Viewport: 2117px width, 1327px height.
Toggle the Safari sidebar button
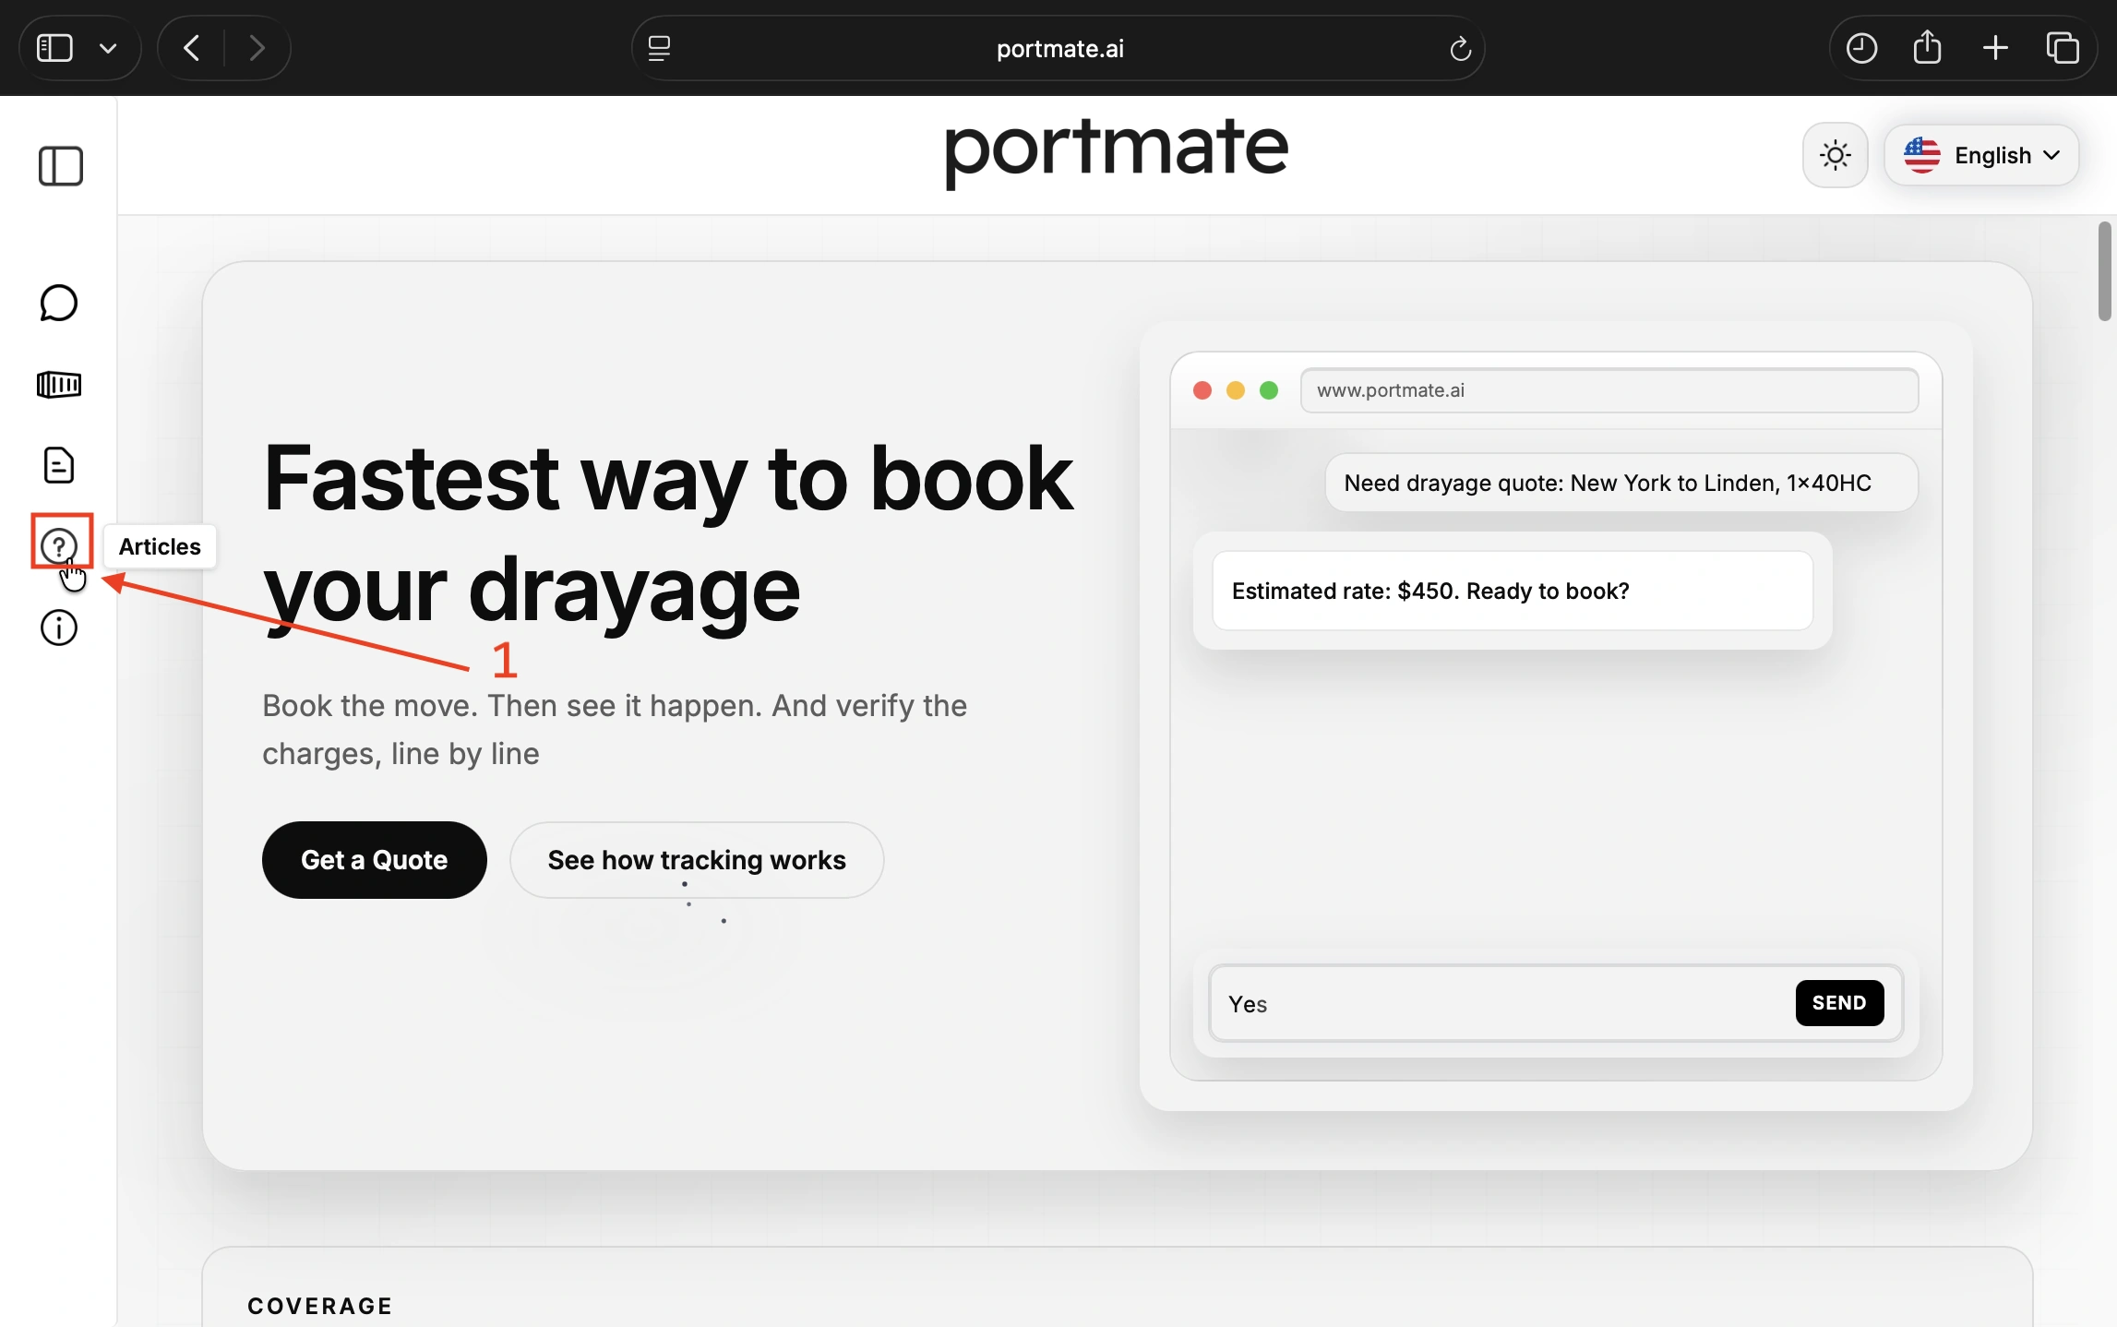pos(54,48)
